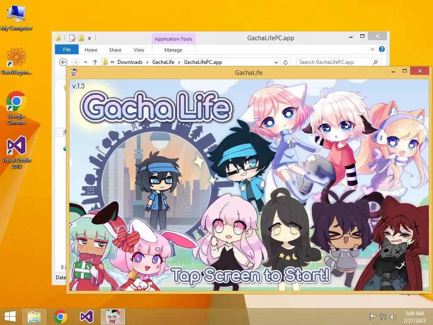Minimize the GachaLifePC.app Explorer window
This screenshot has height=325, width=433.
click(351, 37)
